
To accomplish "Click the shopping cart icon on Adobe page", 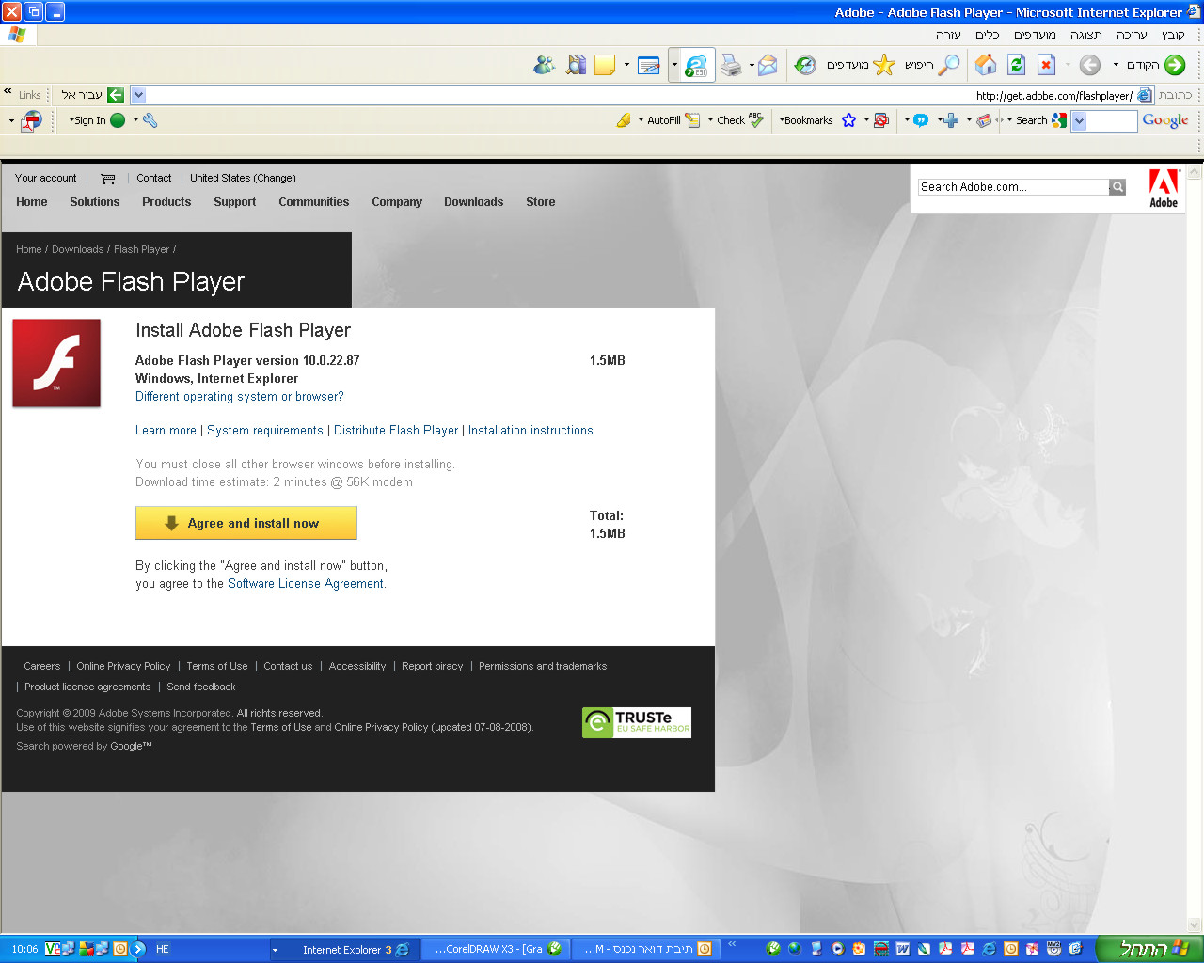I will (108, 179).
